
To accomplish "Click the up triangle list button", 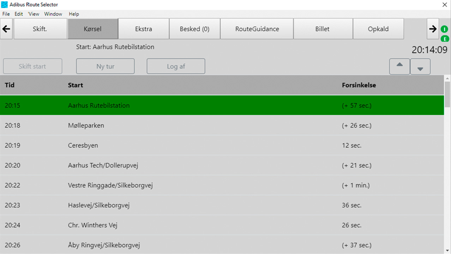I will (x=399, y=66).
